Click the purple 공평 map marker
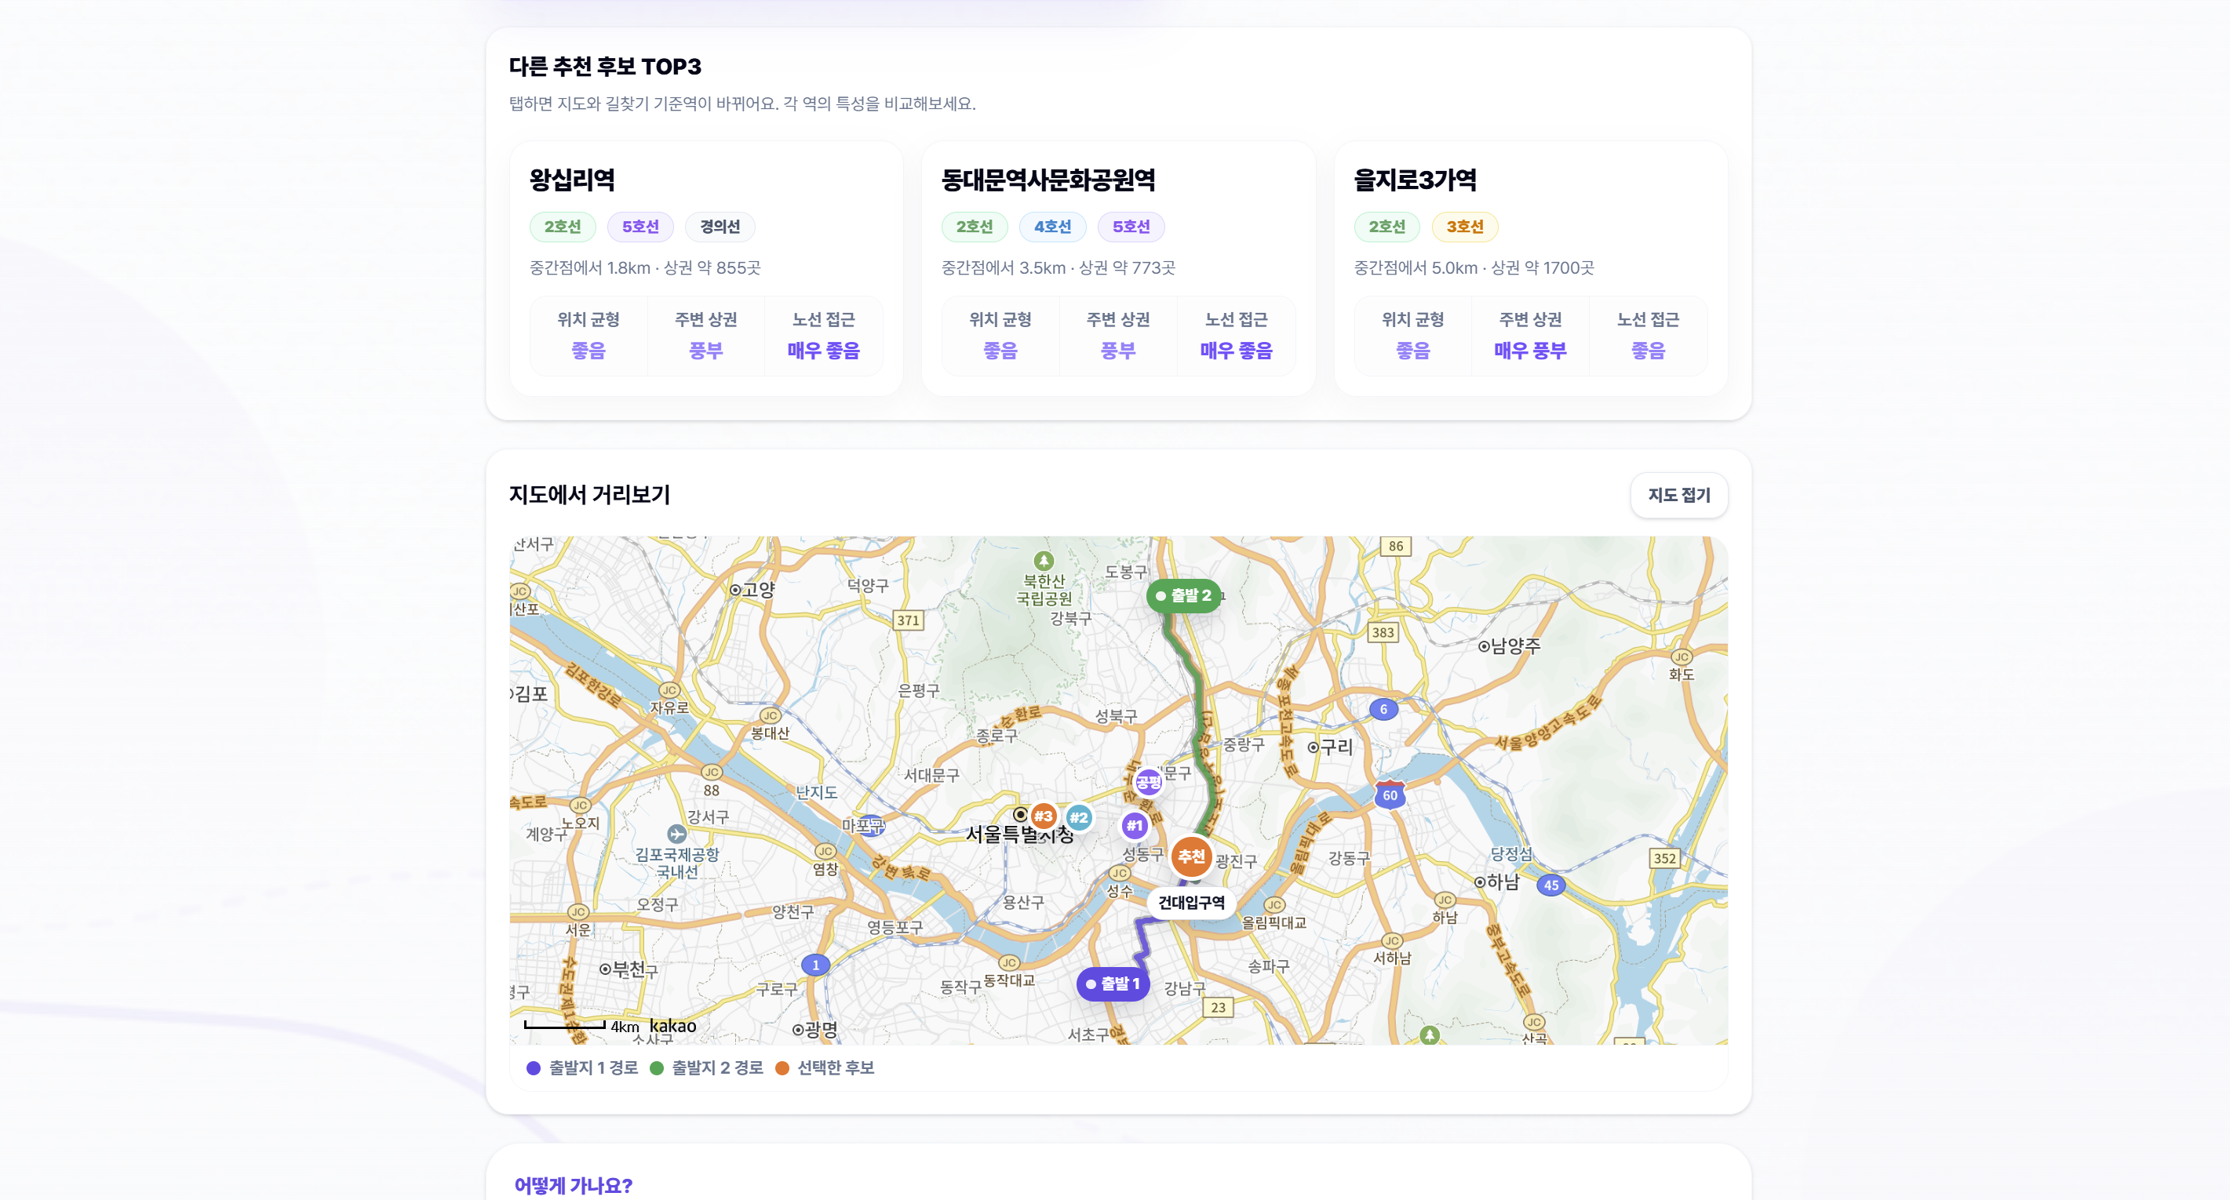 pos(1148,782)
